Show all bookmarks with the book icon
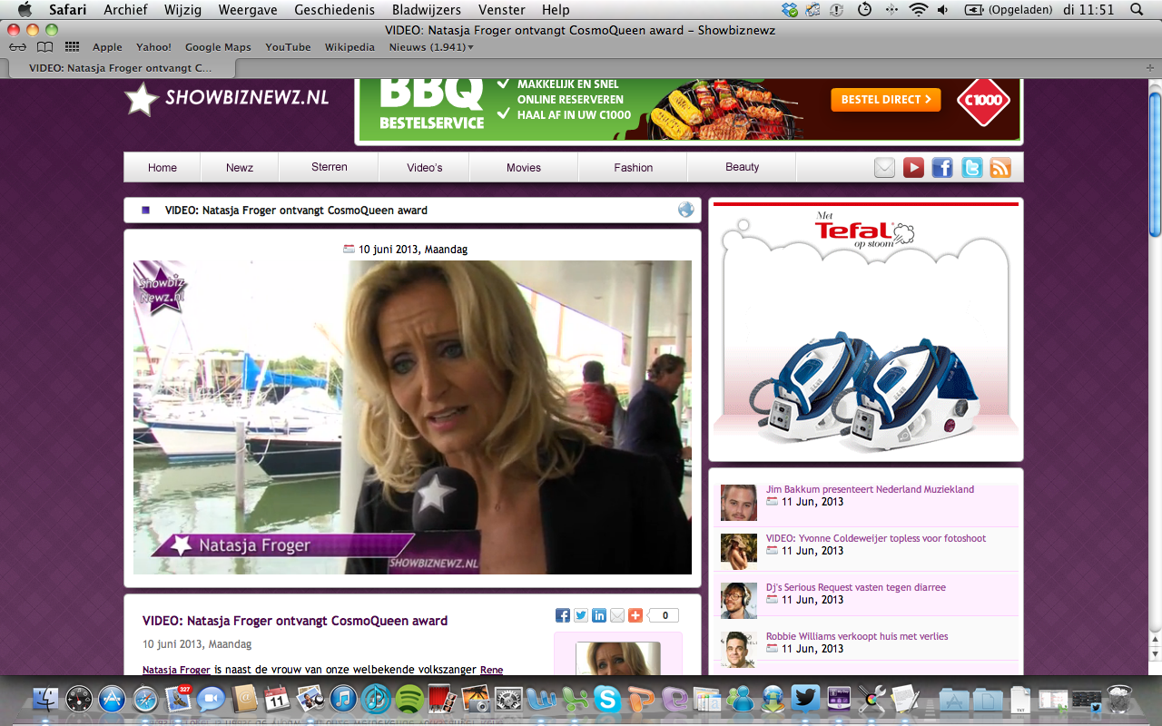This screenshot has height=726, width=1162. tap(44, 47)
